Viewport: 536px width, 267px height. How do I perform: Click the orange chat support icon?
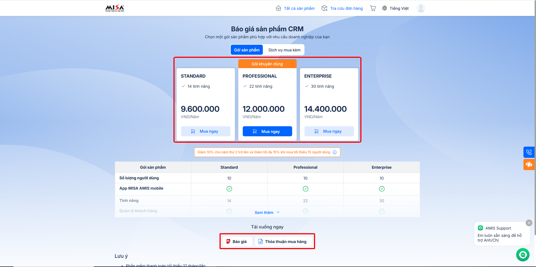(529, 165)
